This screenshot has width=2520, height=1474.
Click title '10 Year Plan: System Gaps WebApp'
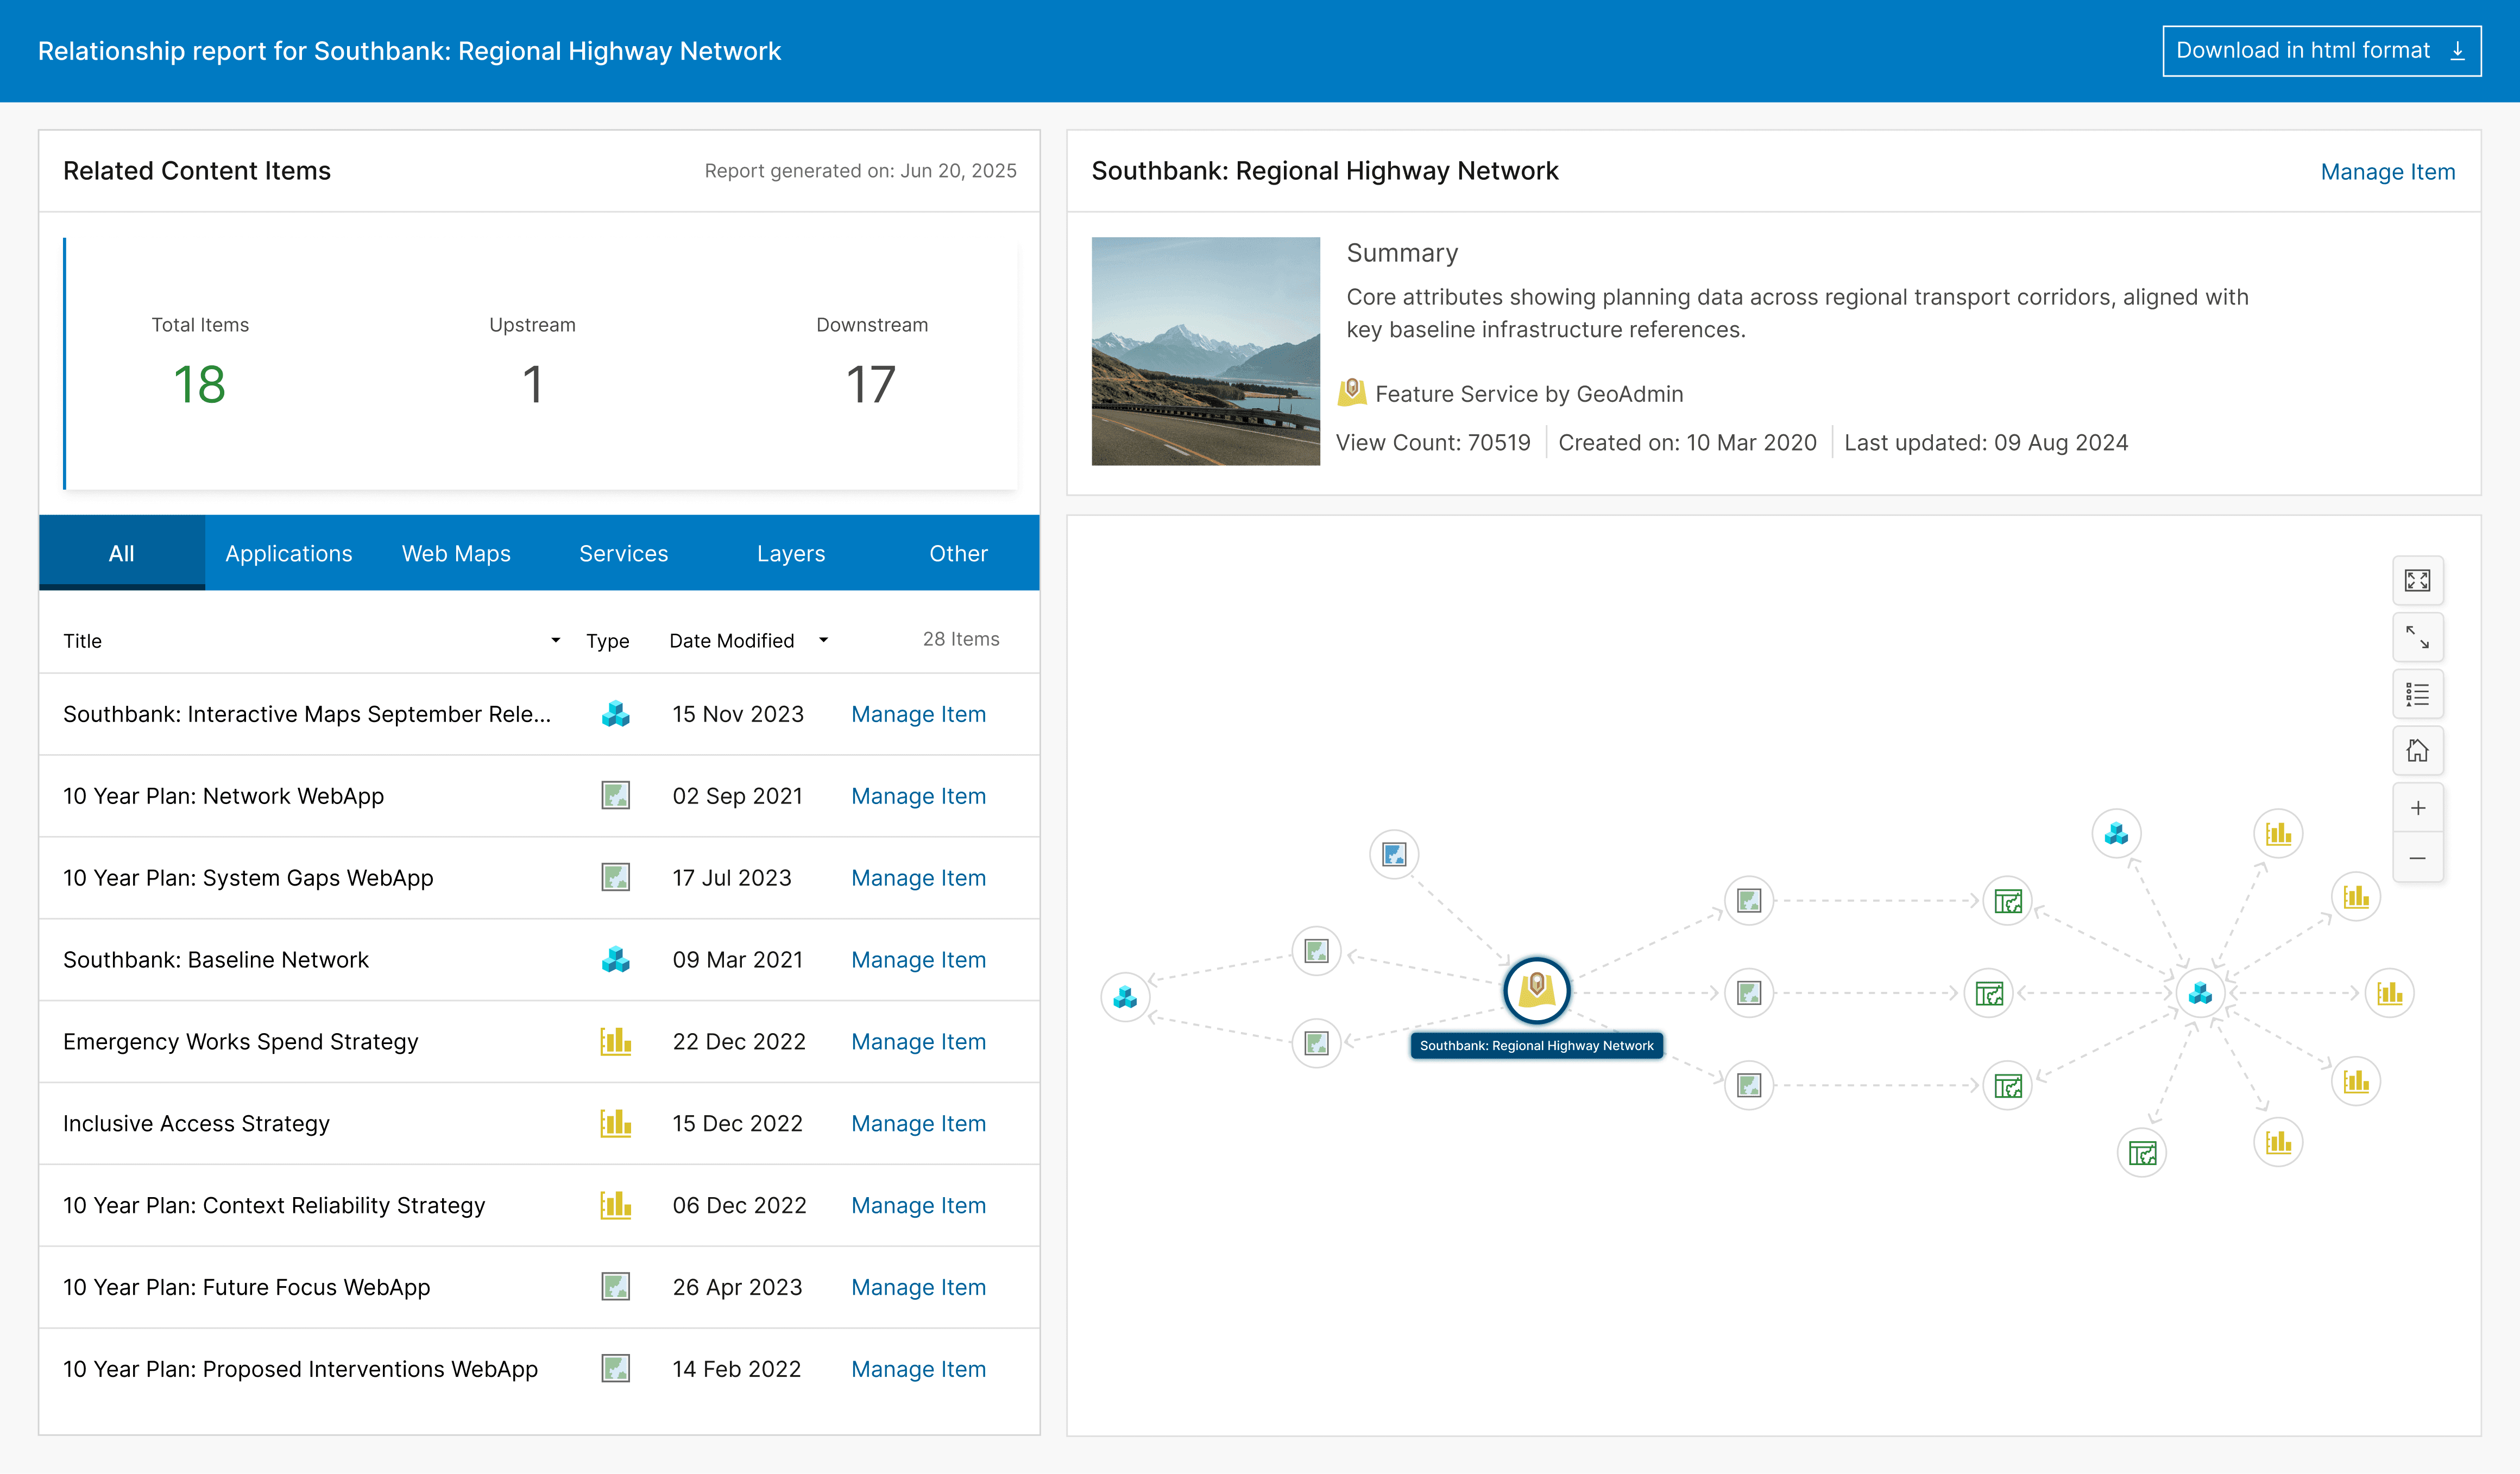(x=248, y=877)
